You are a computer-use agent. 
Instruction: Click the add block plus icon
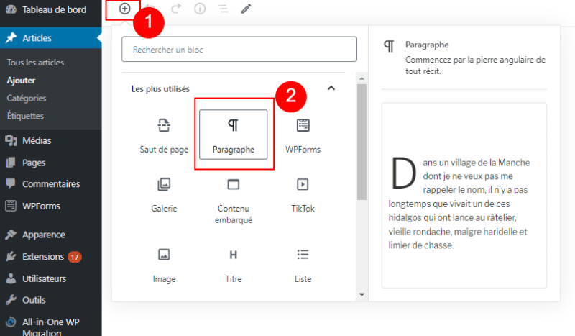pyautogui.click(x=124, y=9)
